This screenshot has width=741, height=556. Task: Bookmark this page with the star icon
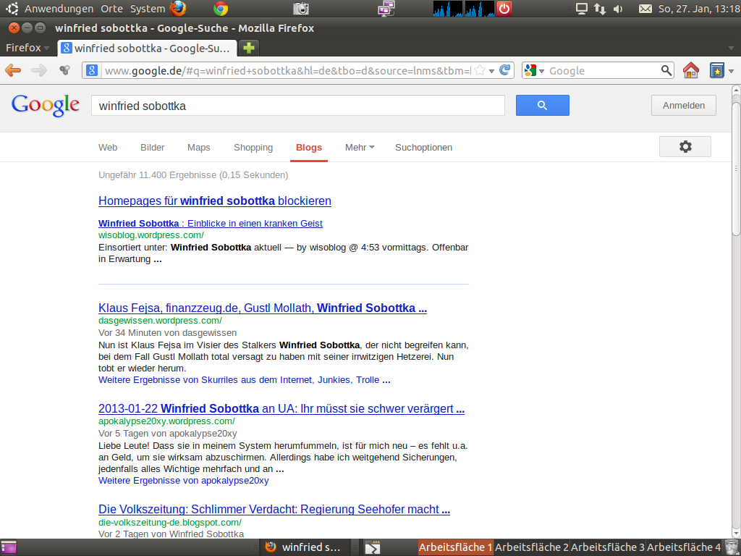pyautogui.click(x=480, y=70)
